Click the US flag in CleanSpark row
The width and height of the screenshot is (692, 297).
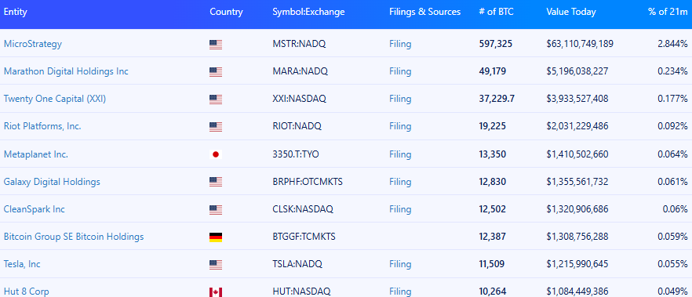[x=216, y=210]
